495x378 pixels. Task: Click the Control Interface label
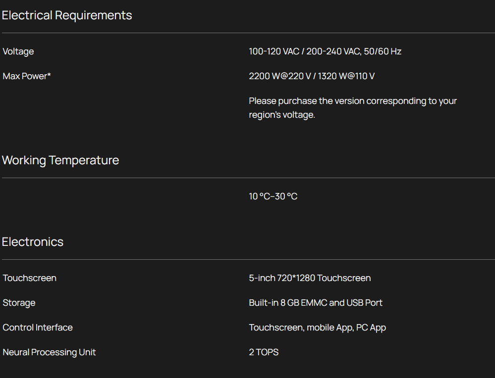point(38,328)
